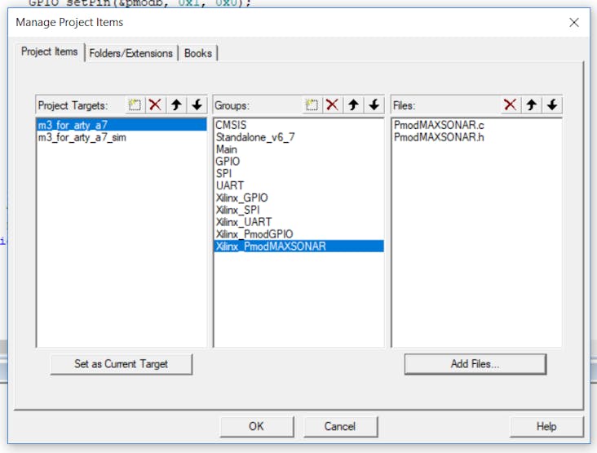Viewport: 597px width, 453px height.
Task: Create a new project target
Action: click(135, 104)
